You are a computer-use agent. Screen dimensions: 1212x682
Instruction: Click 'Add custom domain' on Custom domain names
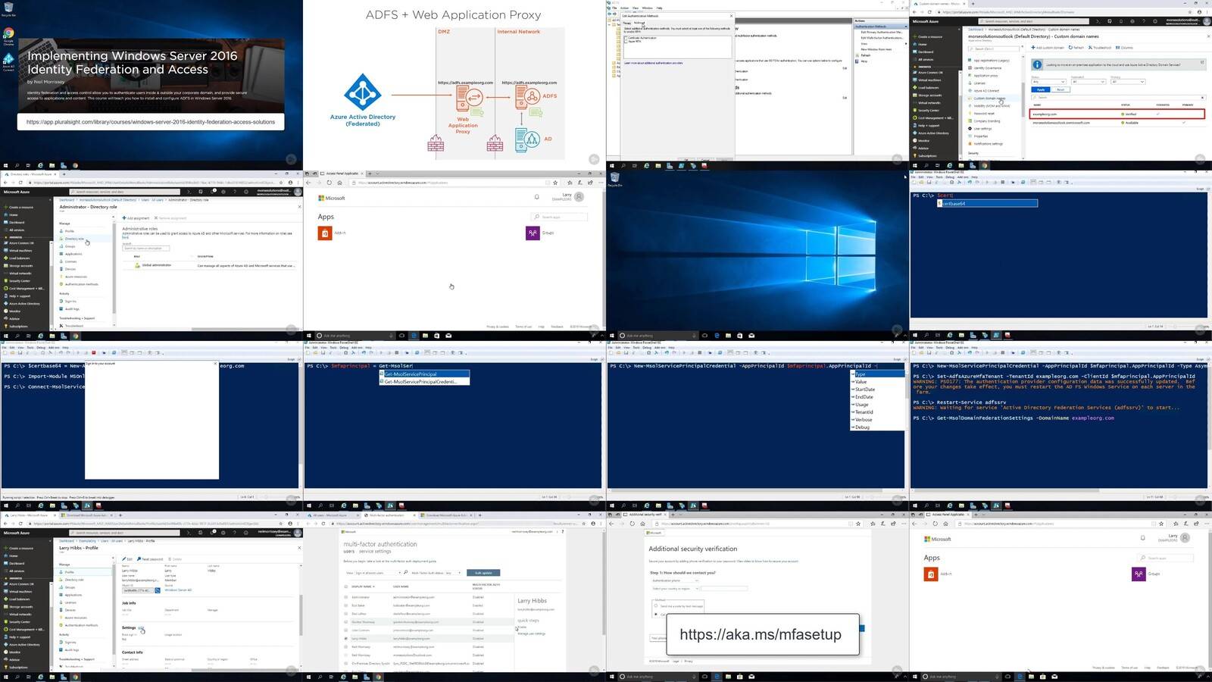point(1048,48)
